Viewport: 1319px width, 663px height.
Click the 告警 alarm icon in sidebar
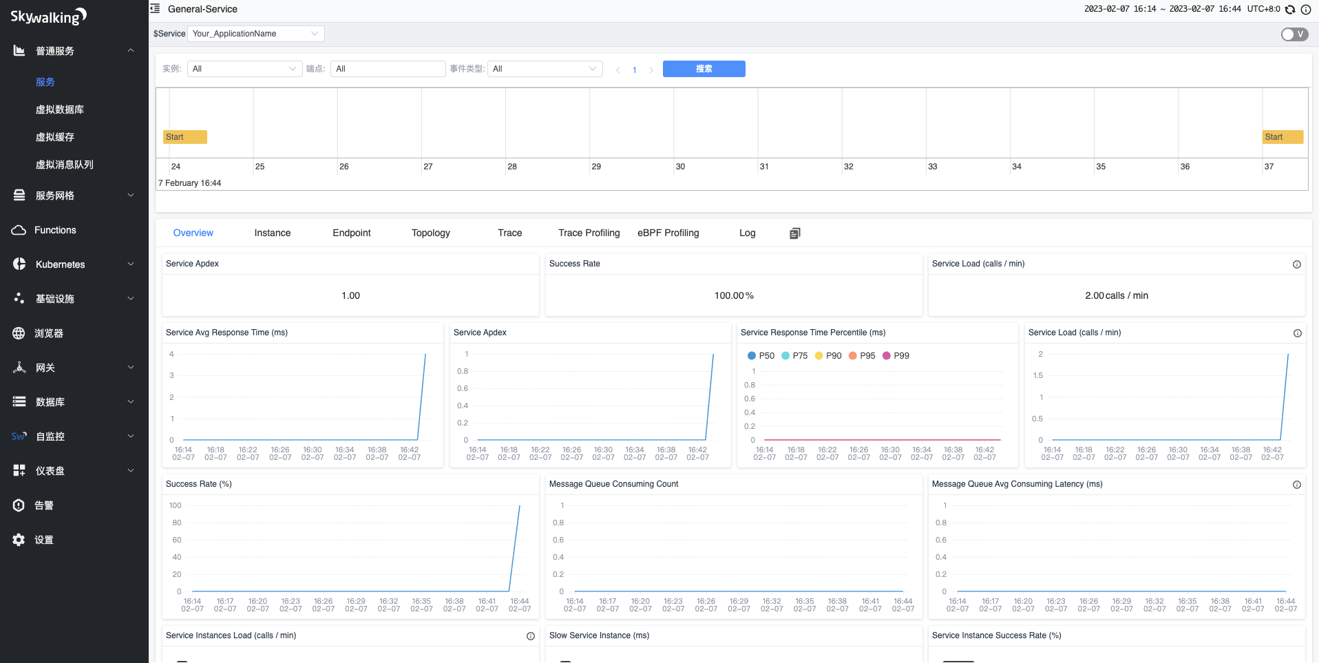point(19,505)
